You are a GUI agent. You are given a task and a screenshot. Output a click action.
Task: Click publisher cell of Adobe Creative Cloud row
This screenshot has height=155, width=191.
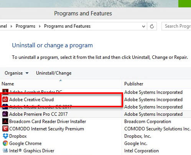(x=153, y=100)
